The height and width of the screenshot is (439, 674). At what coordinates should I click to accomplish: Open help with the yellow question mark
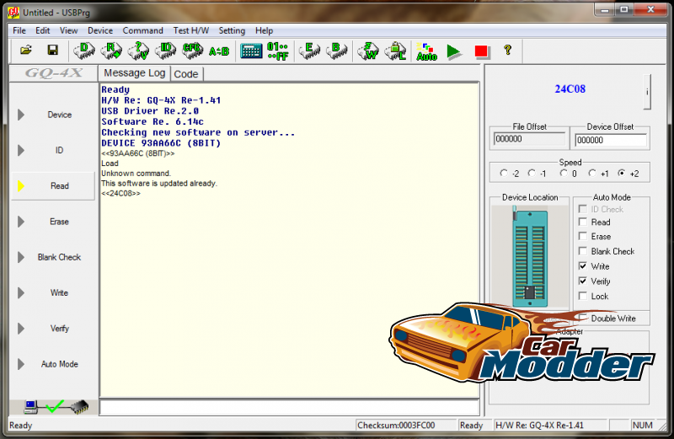(x=508, y=51)
